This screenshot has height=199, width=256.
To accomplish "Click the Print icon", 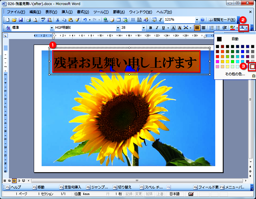I will pos(29,20).
